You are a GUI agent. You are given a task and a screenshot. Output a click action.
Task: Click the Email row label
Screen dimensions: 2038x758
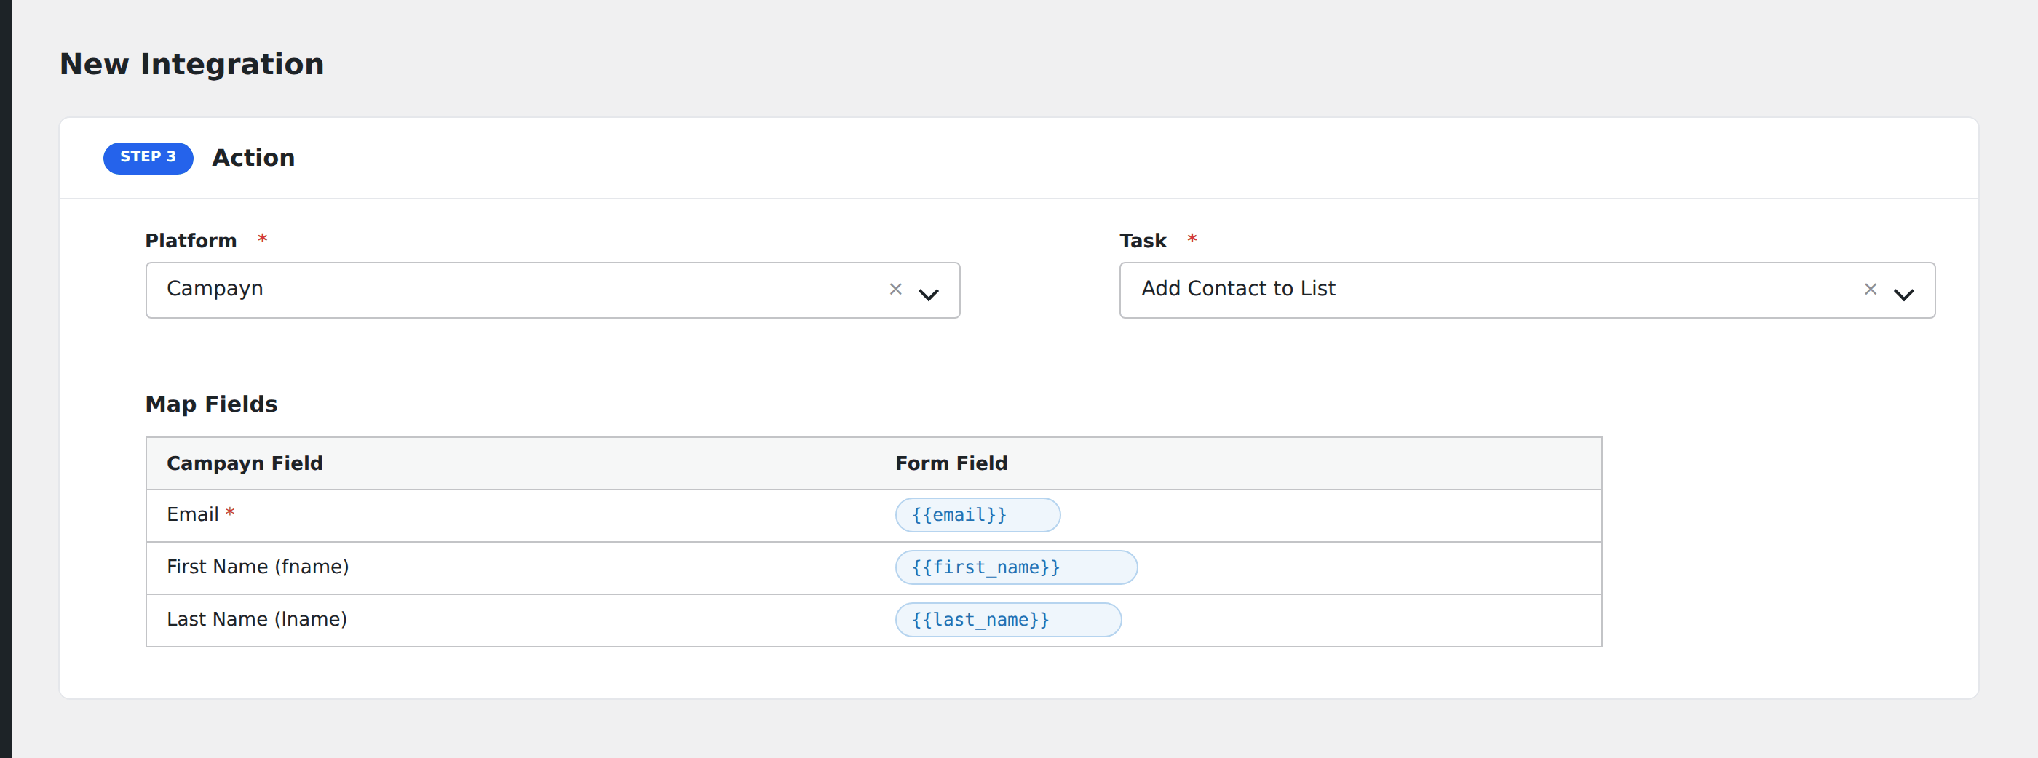click(x=192, y=514)
